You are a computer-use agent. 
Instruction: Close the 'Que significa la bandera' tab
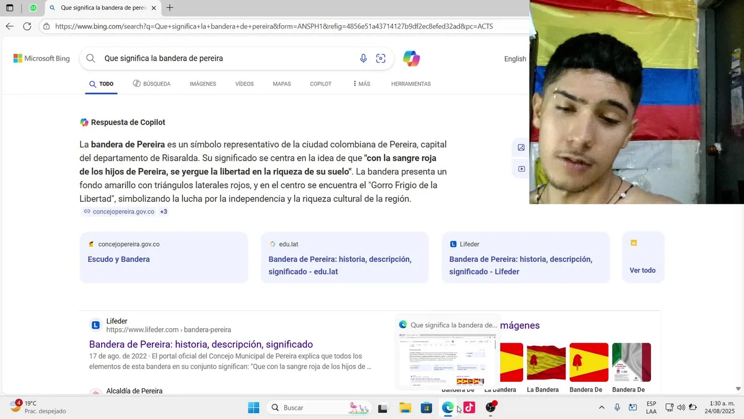[153, 8]
